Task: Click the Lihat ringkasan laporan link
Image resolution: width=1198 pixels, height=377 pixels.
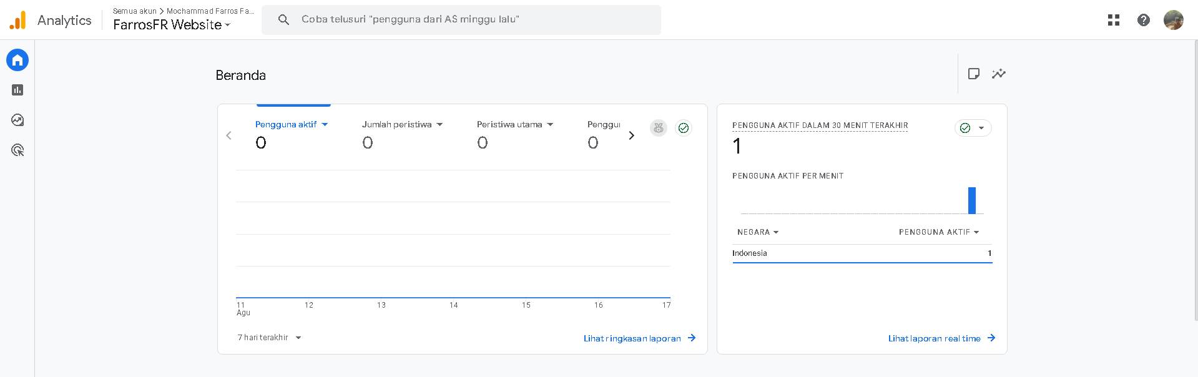Action: click(632, 338)
